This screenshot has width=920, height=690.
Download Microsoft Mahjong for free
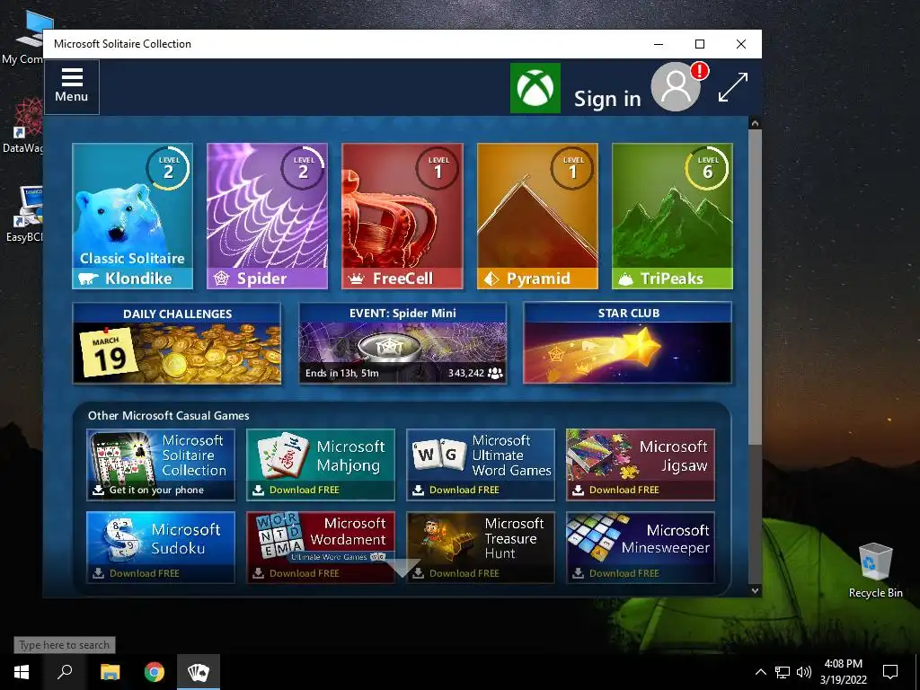[x=321, y=464]
